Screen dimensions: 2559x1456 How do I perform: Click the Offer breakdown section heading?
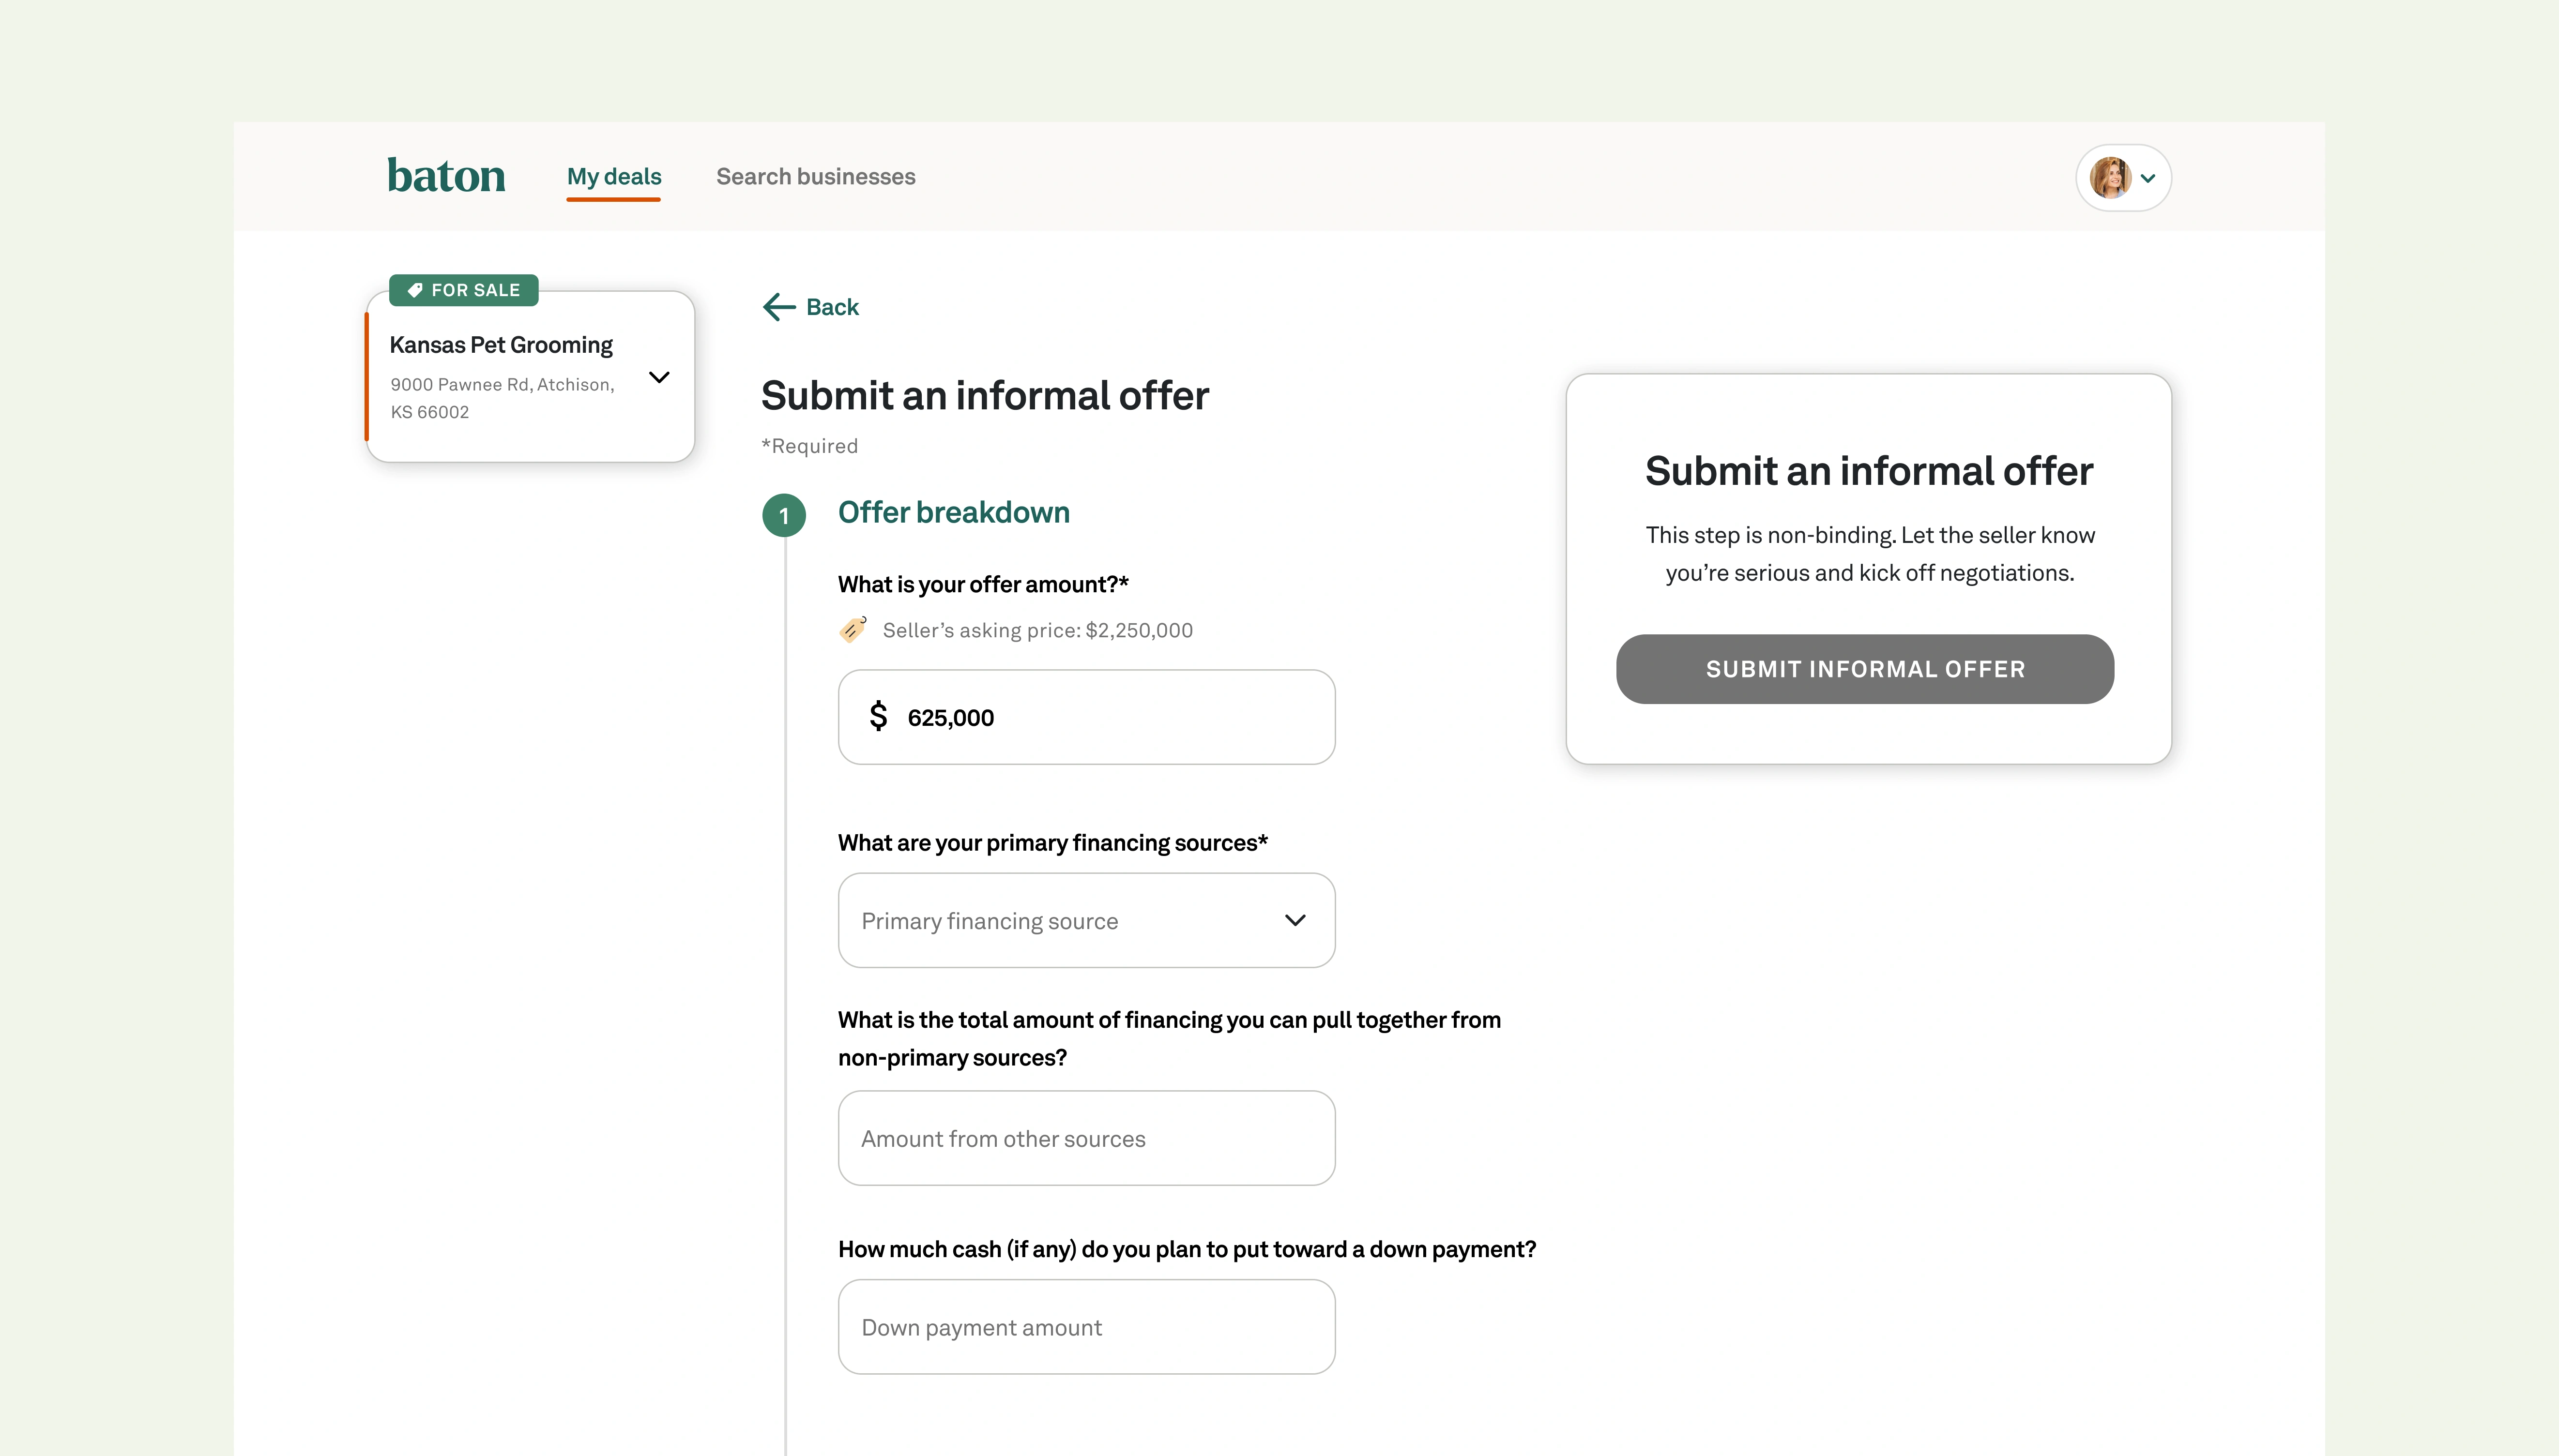coord(953,512)
